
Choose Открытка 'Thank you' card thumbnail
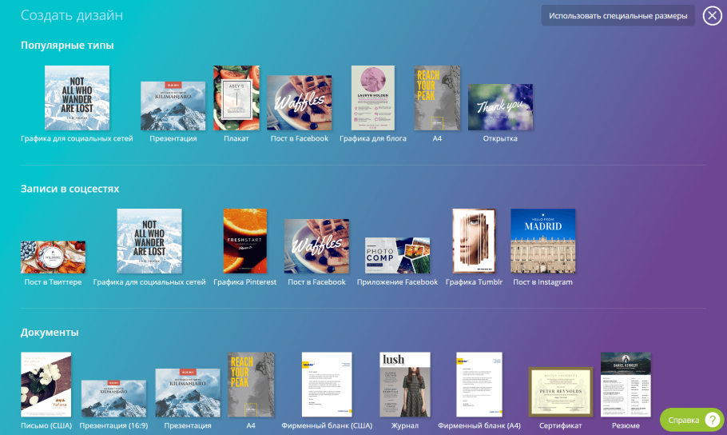tap(500, 106)
